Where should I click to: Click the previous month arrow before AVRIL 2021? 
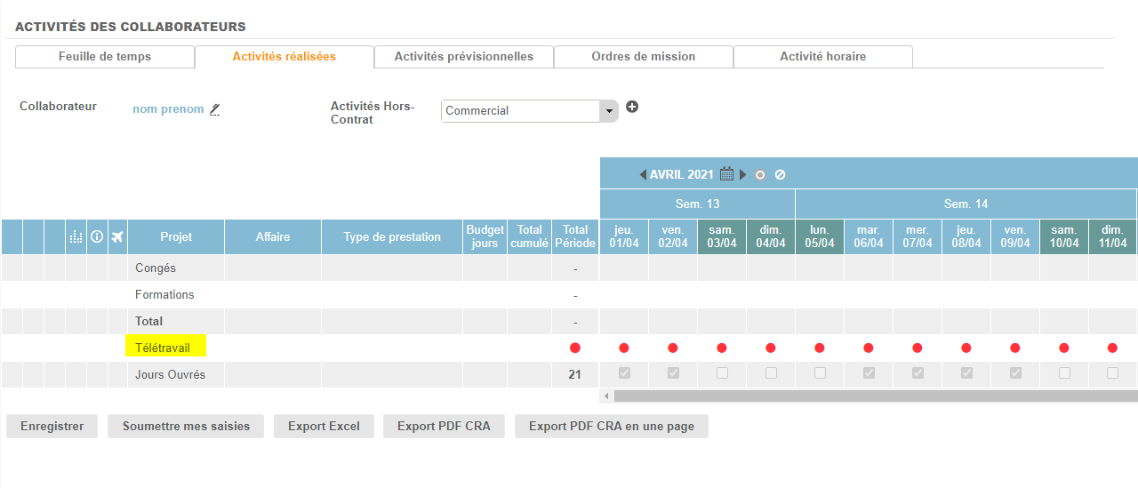(643, 175)
